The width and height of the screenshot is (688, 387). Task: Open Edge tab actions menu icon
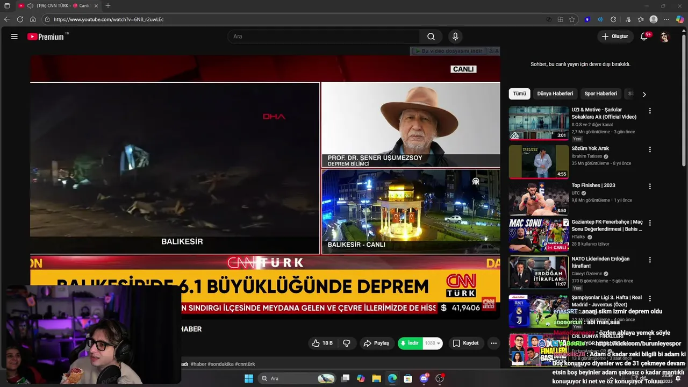7,6
